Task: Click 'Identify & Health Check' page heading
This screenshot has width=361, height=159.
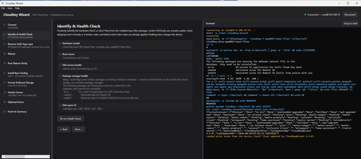Action: click(x=79, y=26)
